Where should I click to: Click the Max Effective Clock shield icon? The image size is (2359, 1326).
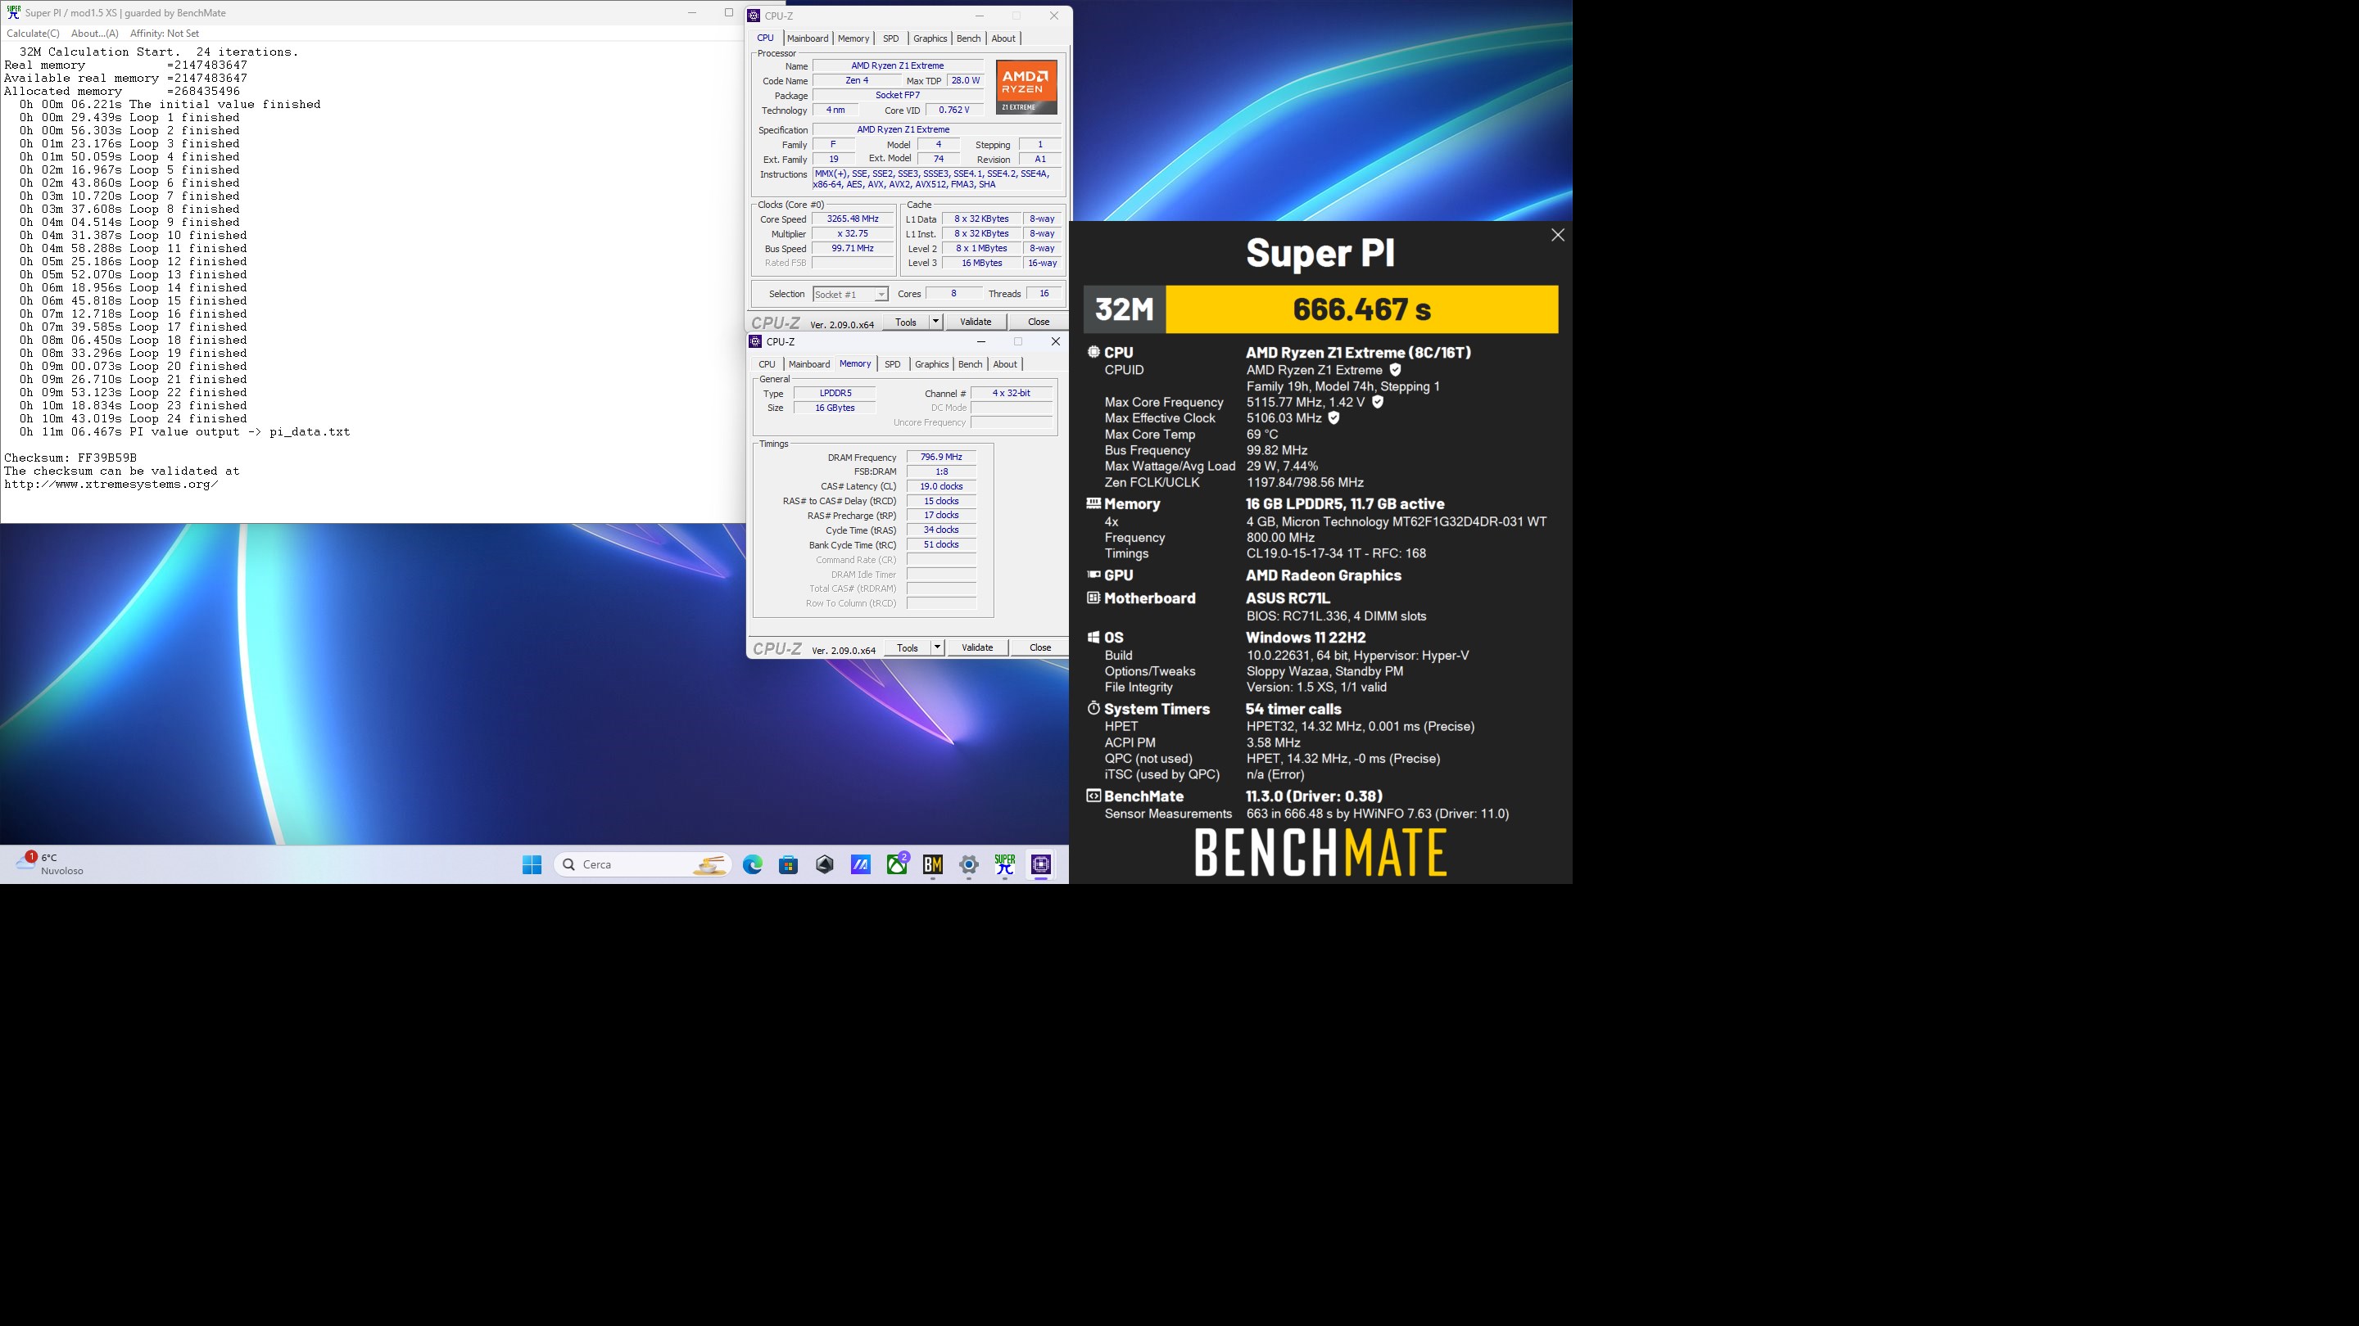(1334, 418)
